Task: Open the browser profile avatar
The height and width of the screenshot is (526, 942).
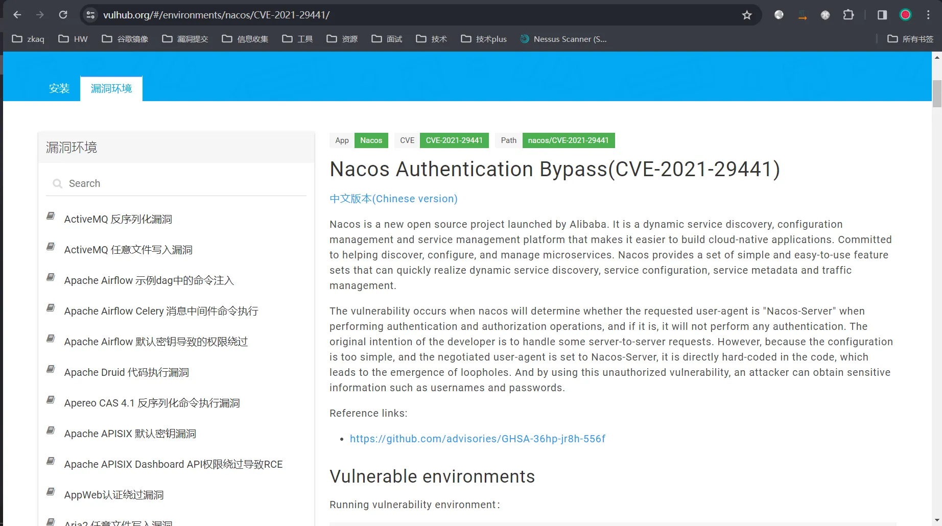Action: pos(905,15)
